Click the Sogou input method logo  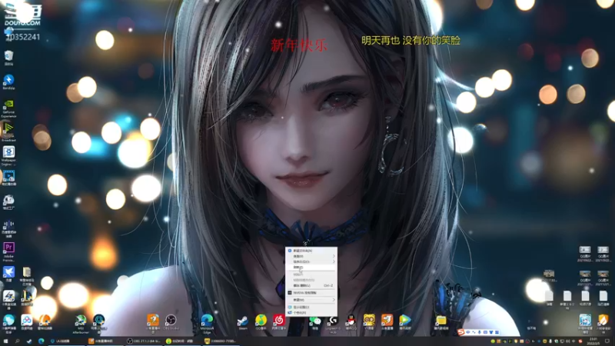460,332
